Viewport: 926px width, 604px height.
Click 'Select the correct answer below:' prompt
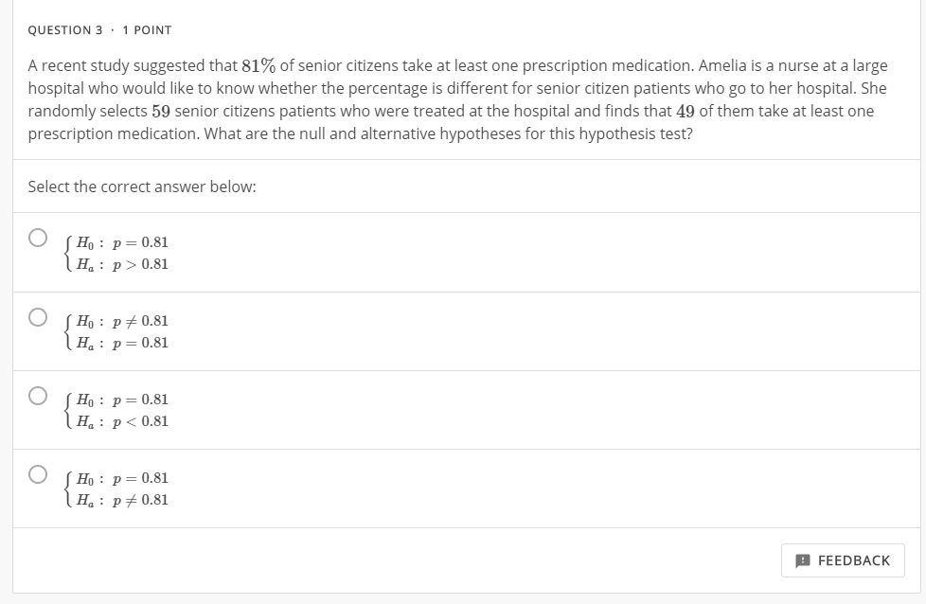[x=142, y=187]
